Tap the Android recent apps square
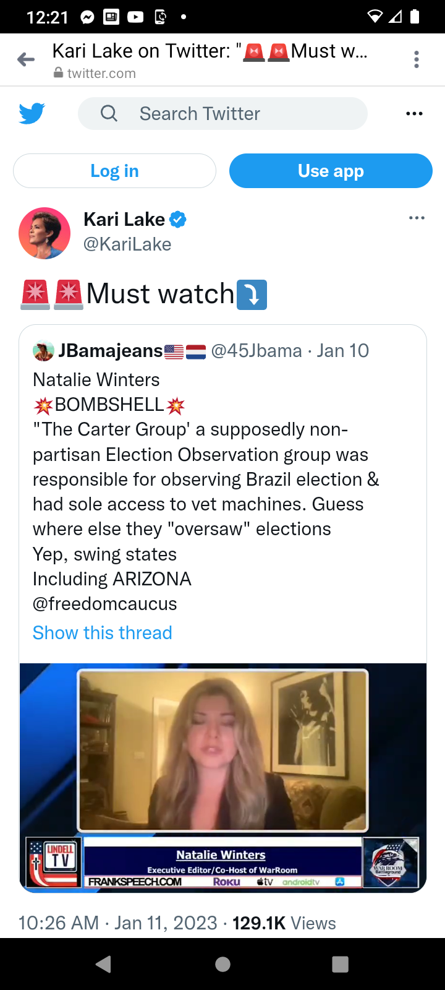Image resolution: width=445 pixels, height=990 pixels. coord(340,964)
